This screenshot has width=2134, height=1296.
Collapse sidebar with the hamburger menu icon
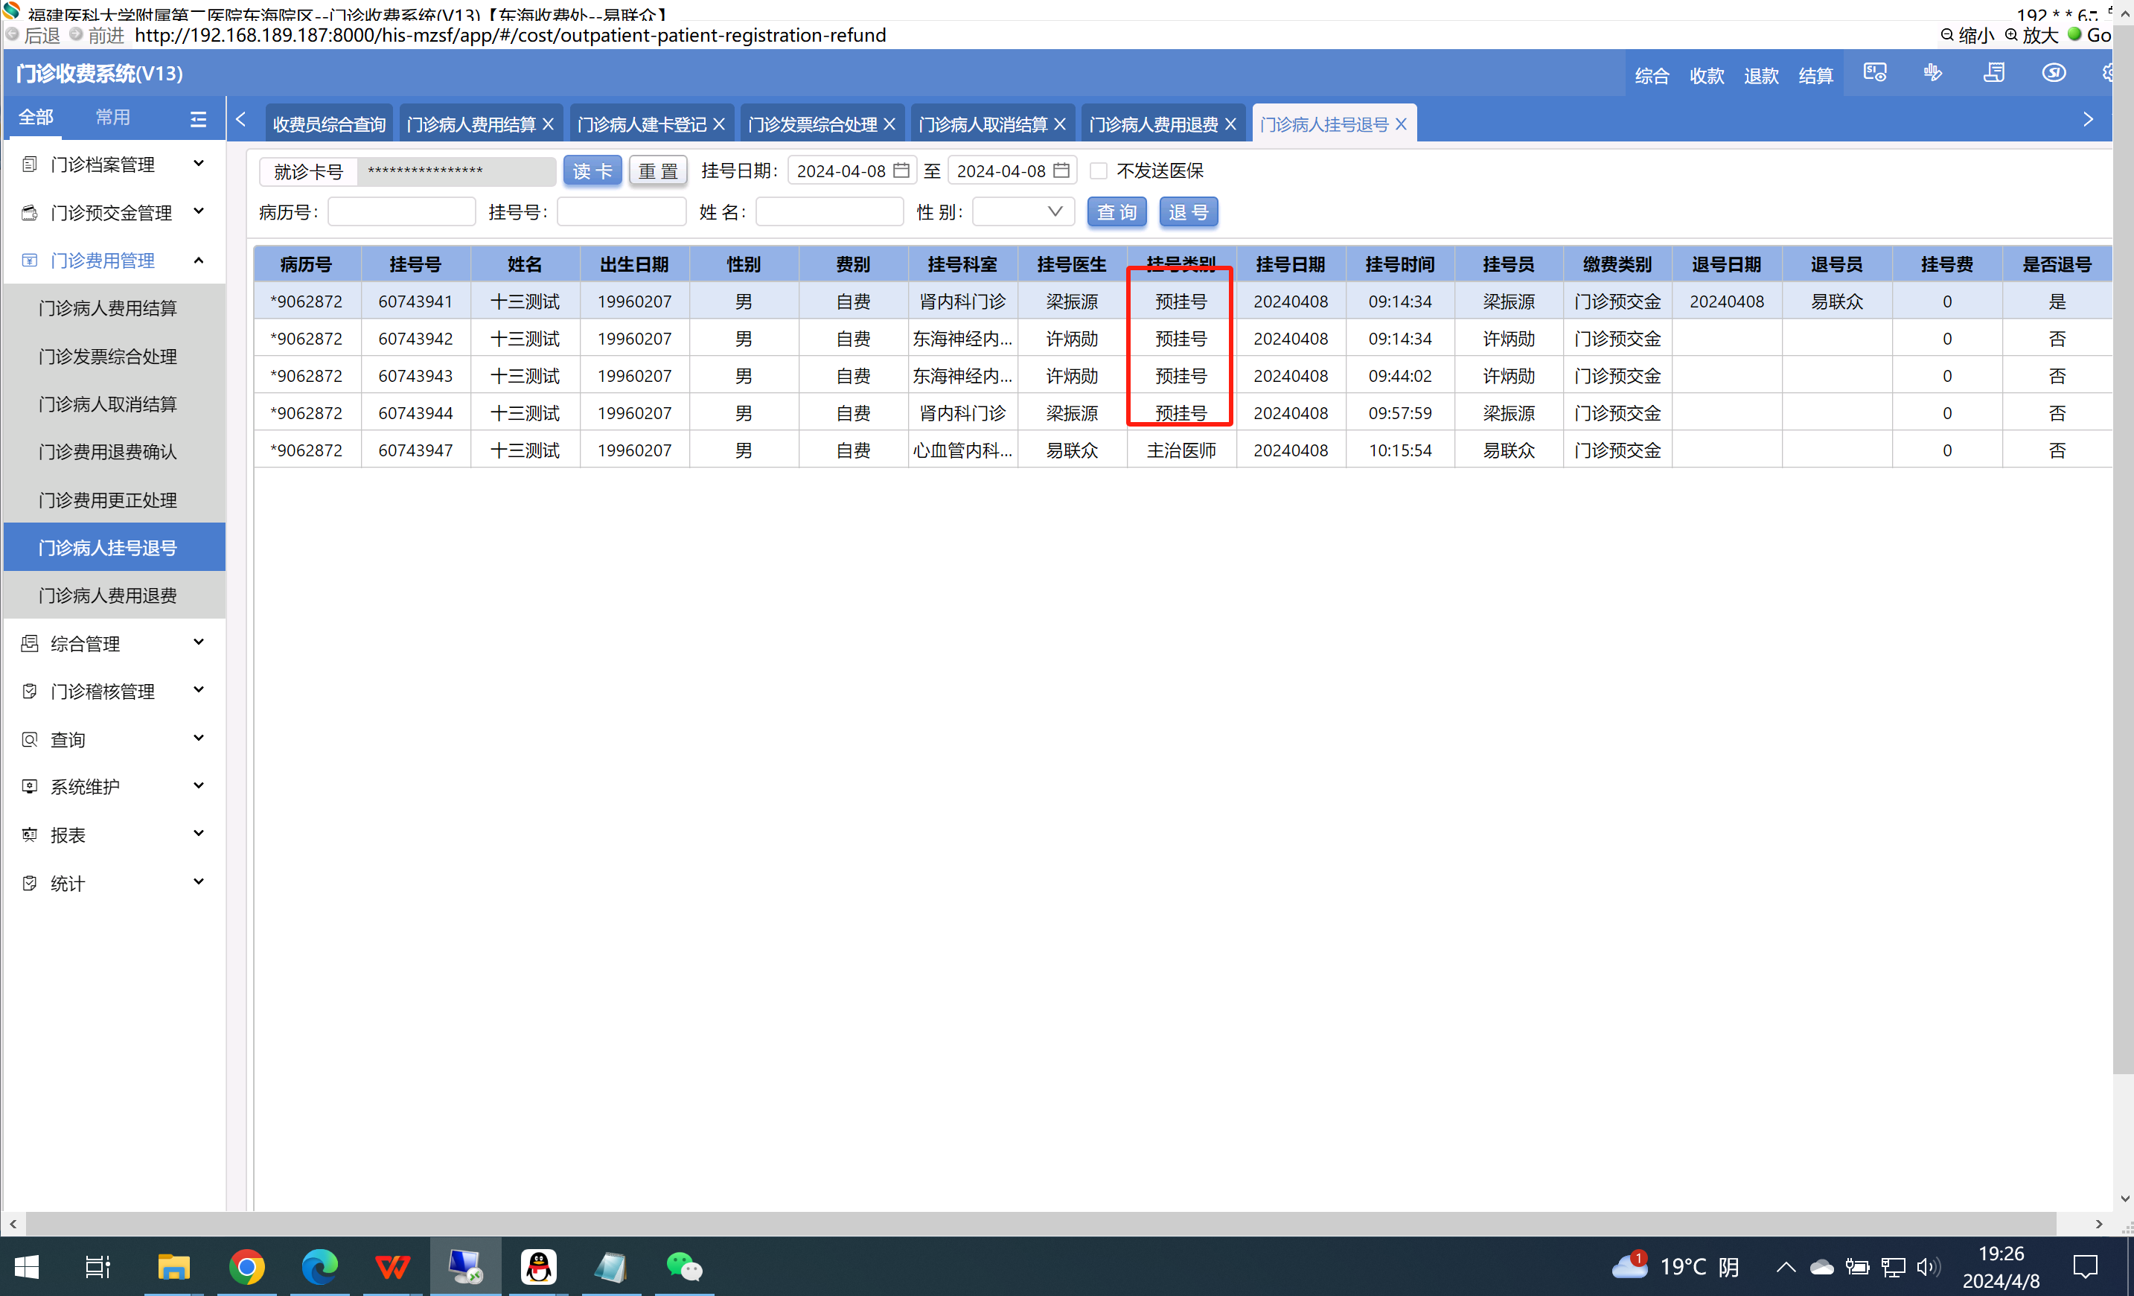(198, 118)
